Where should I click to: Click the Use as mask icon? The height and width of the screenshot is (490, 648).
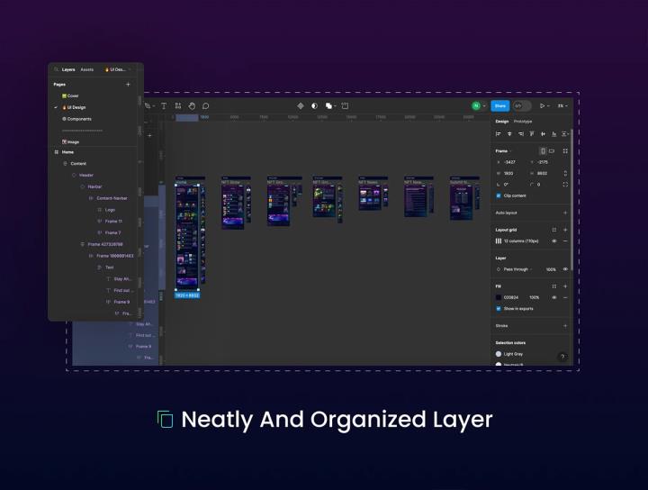314,105
